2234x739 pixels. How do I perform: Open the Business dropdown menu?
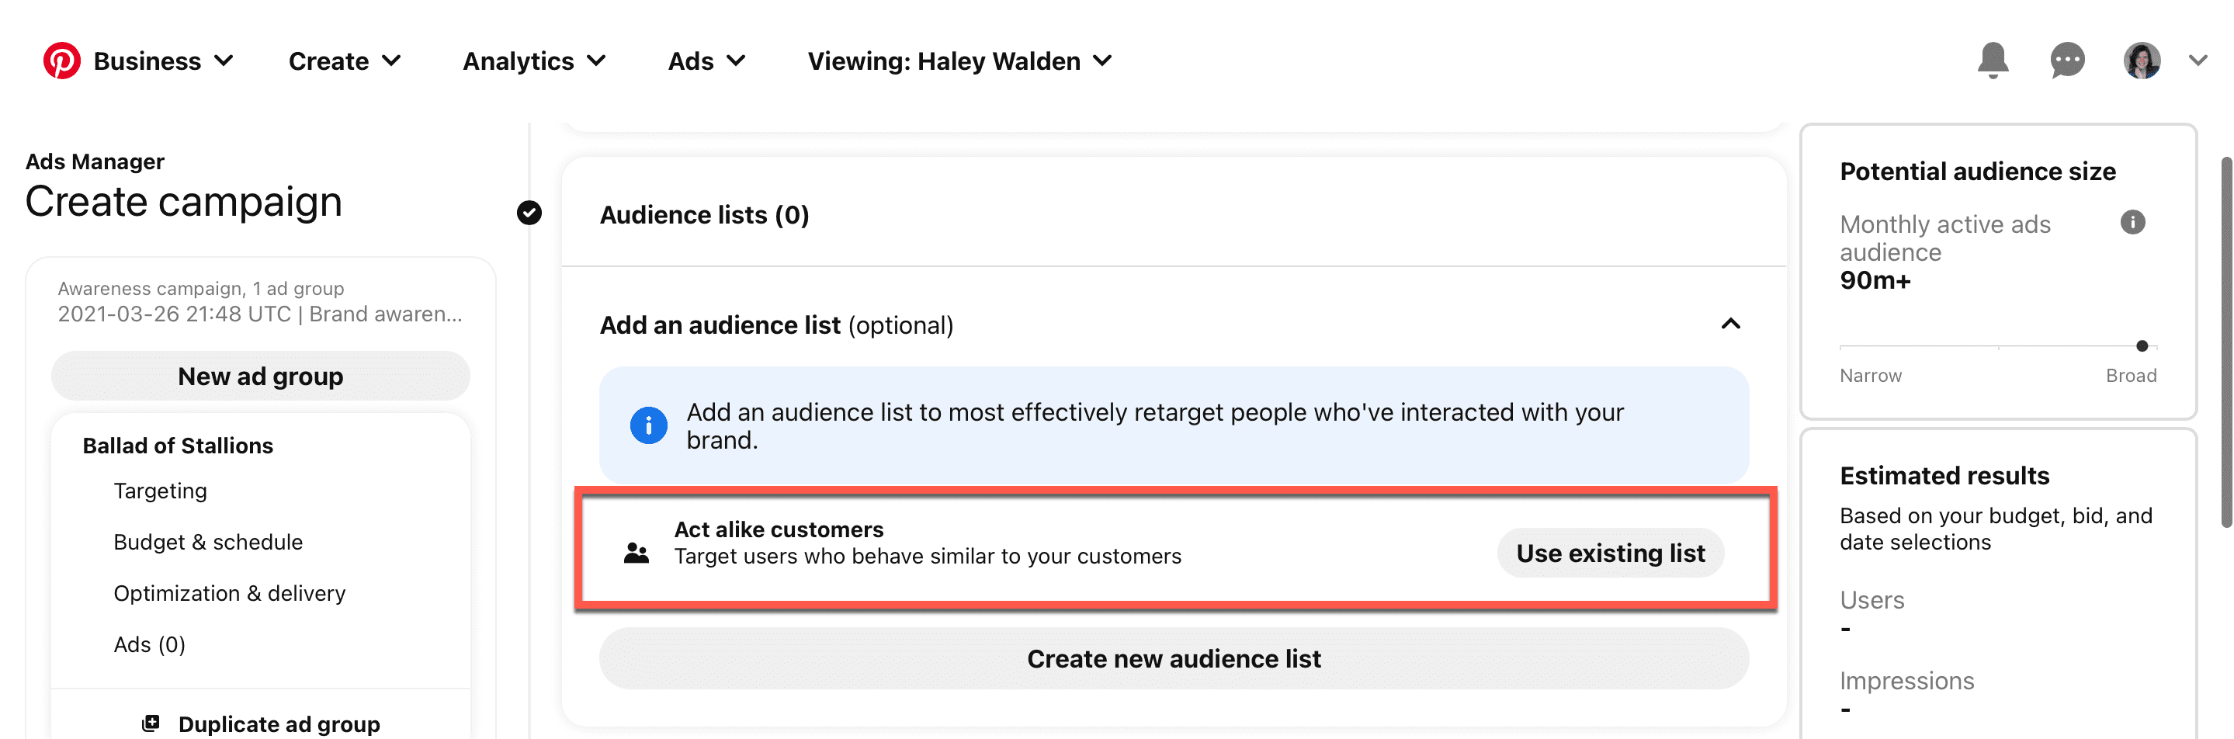[x=163, y=61]
